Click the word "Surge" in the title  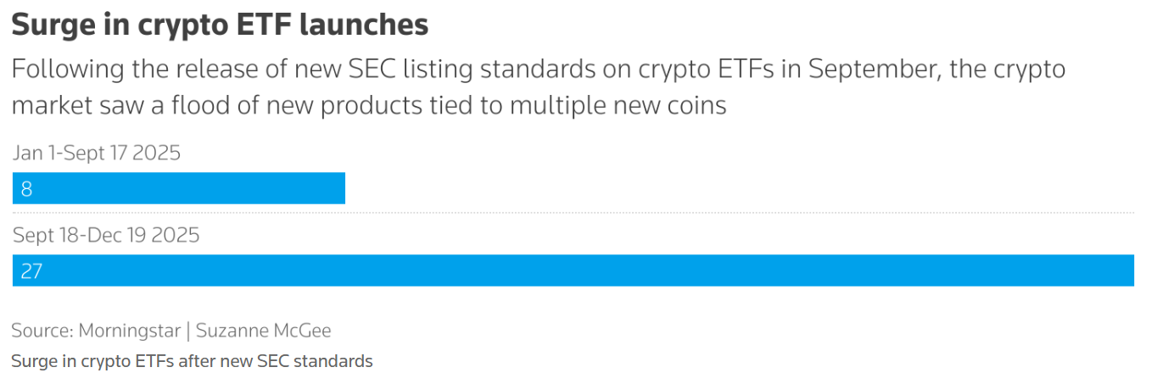[x=50, y=25]
